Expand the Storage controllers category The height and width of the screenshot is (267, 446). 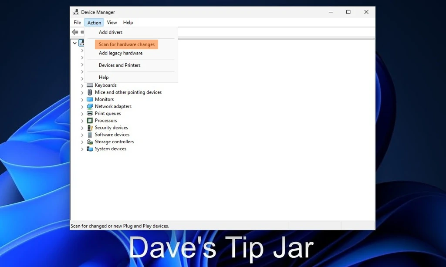(82, 142)
